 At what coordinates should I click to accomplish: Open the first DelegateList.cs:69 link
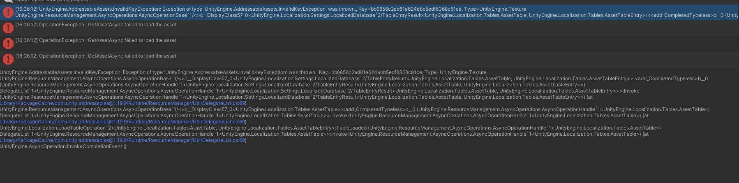coord(123,103)
